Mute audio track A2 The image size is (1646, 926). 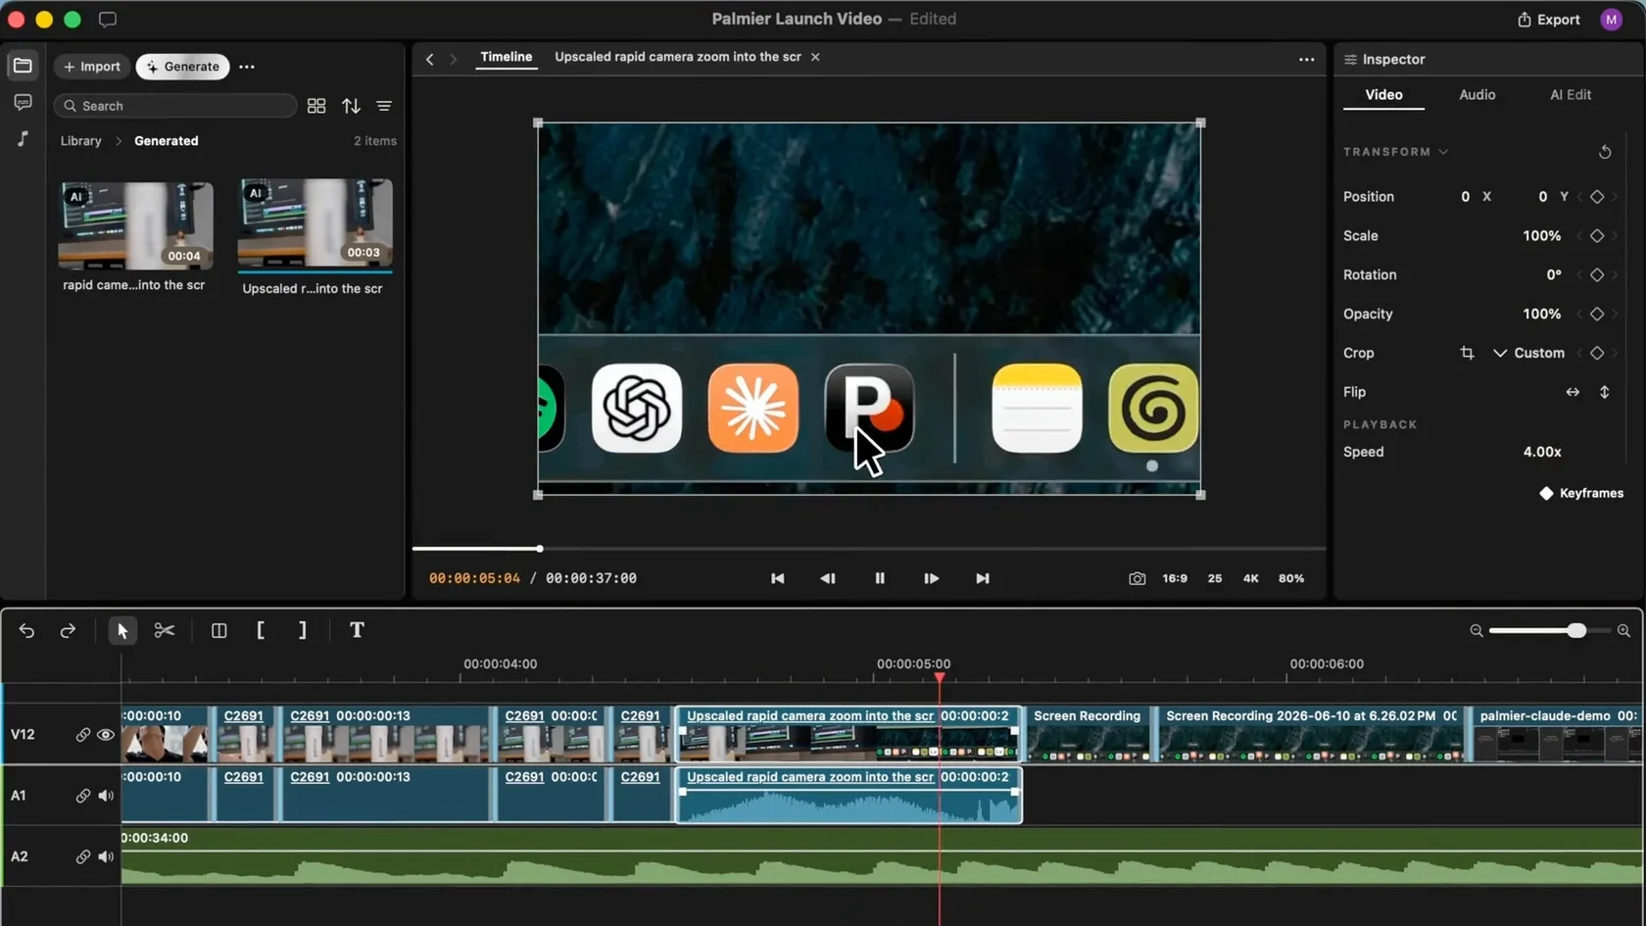click(x=106, y=856)
